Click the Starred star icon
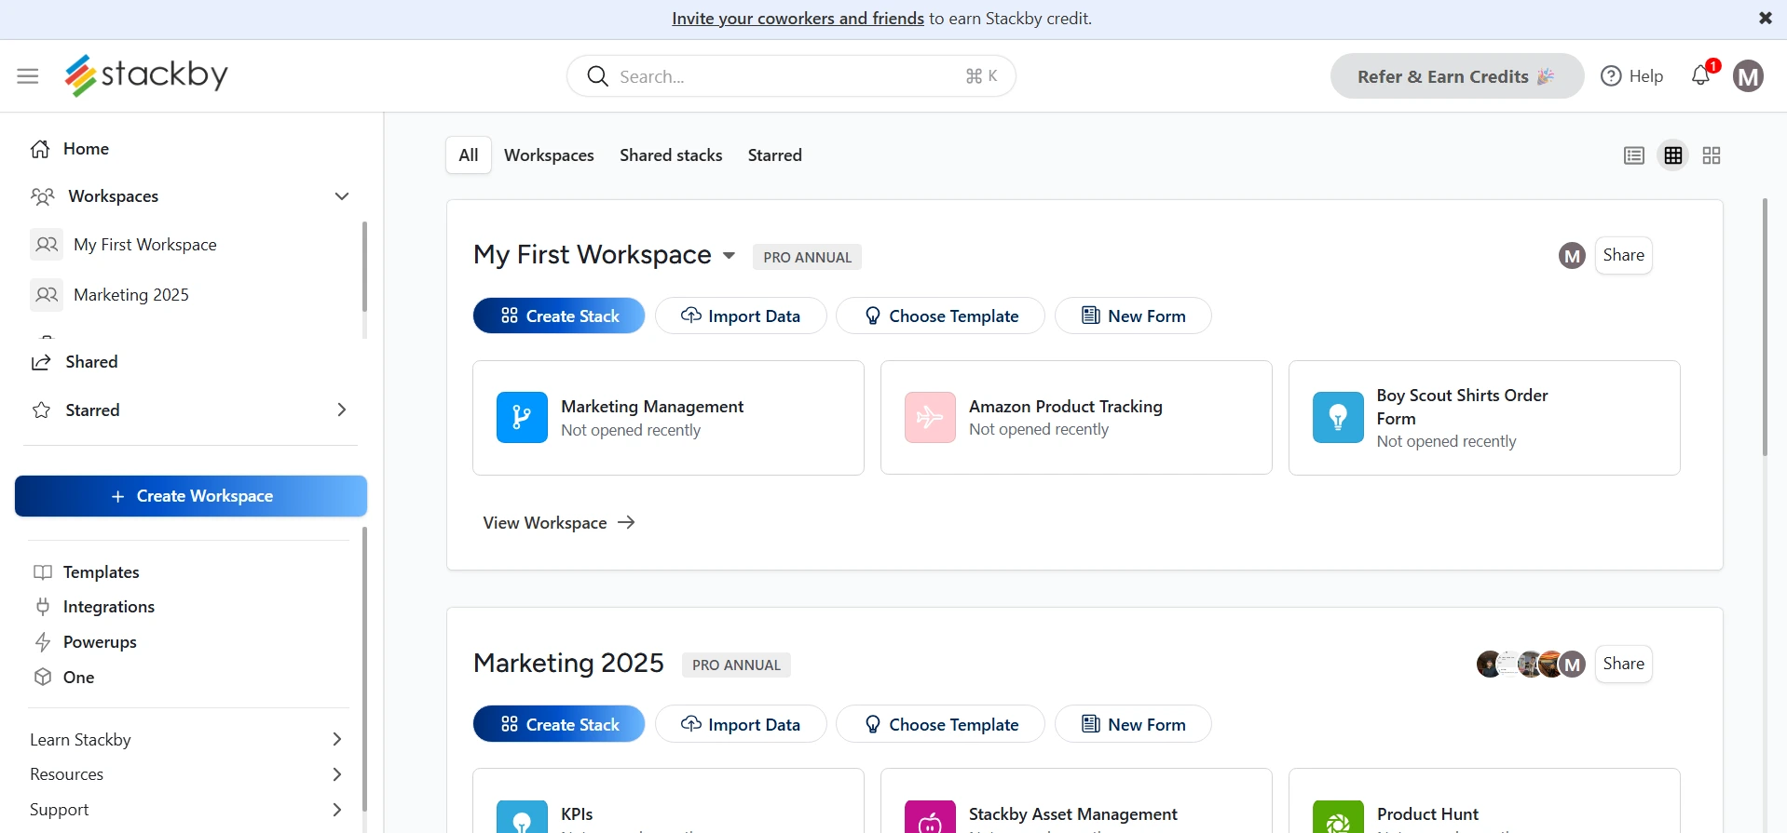This screenshot has height=833, width=1787. pos(41,410)
